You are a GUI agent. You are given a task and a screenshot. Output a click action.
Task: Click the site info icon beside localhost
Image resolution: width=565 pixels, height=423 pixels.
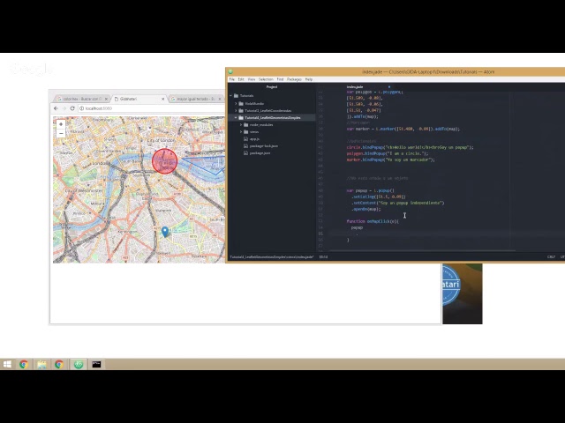click(x=81, y=108)
